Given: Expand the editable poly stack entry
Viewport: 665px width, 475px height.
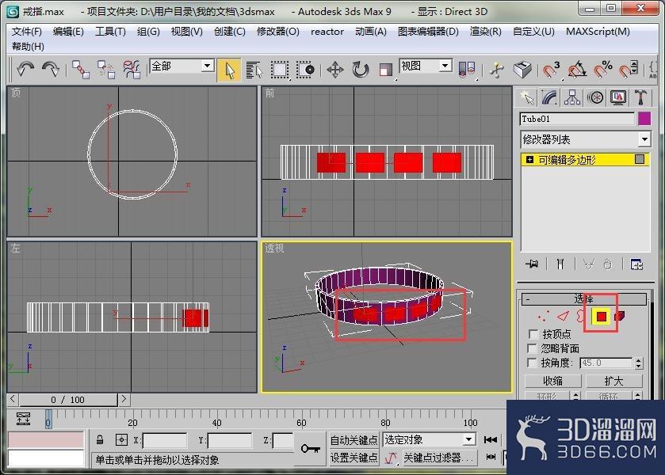Looking at the screenshot, I should pyautogui.click(x=529, y=160).
